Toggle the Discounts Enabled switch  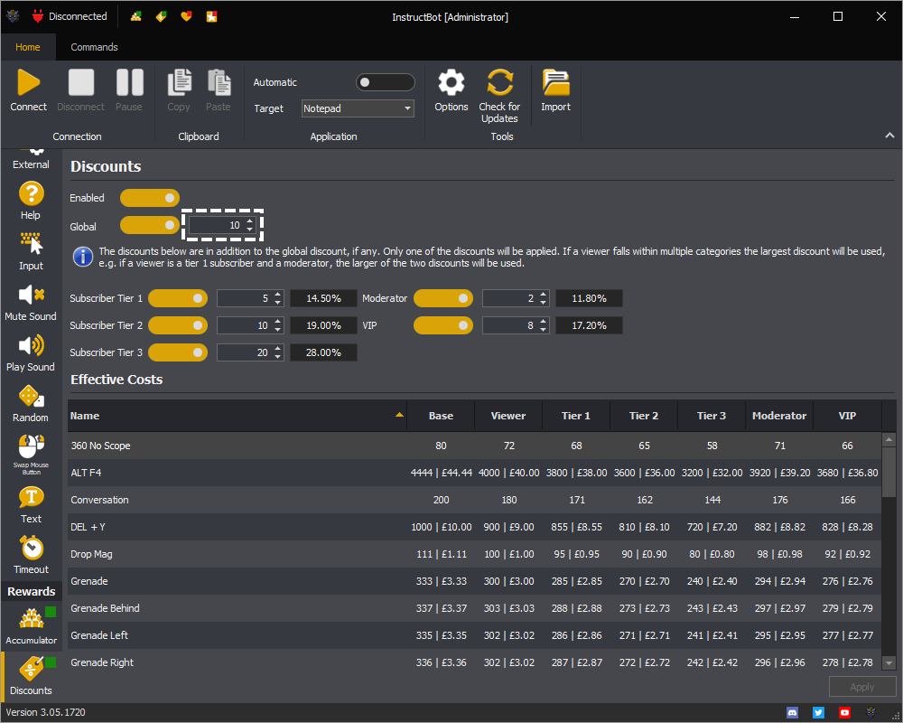[x=150, y=198]
